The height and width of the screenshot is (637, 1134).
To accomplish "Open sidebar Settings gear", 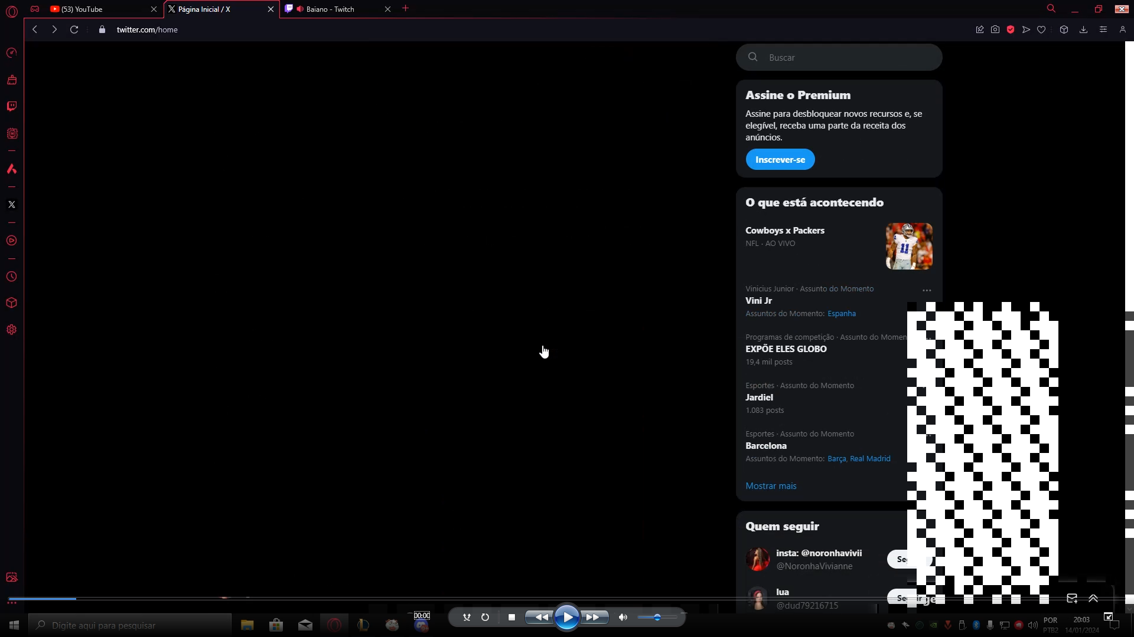I will pyautogui.click(x=11, y=330).
